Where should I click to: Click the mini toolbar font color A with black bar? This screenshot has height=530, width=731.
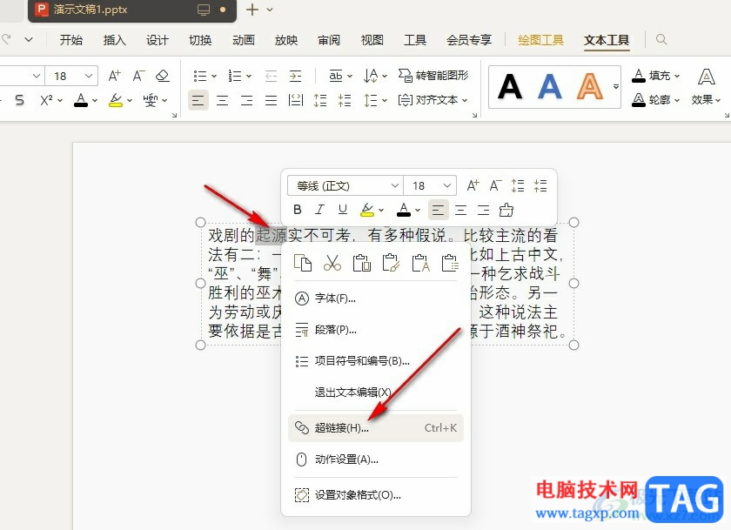click(x=404, y=211)
